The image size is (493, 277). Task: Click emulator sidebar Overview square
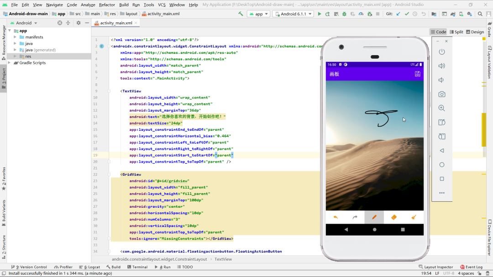[x=442, y=179]
